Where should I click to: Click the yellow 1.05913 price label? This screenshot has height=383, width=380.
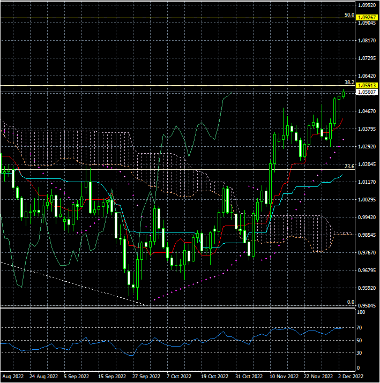click(367, 86)
